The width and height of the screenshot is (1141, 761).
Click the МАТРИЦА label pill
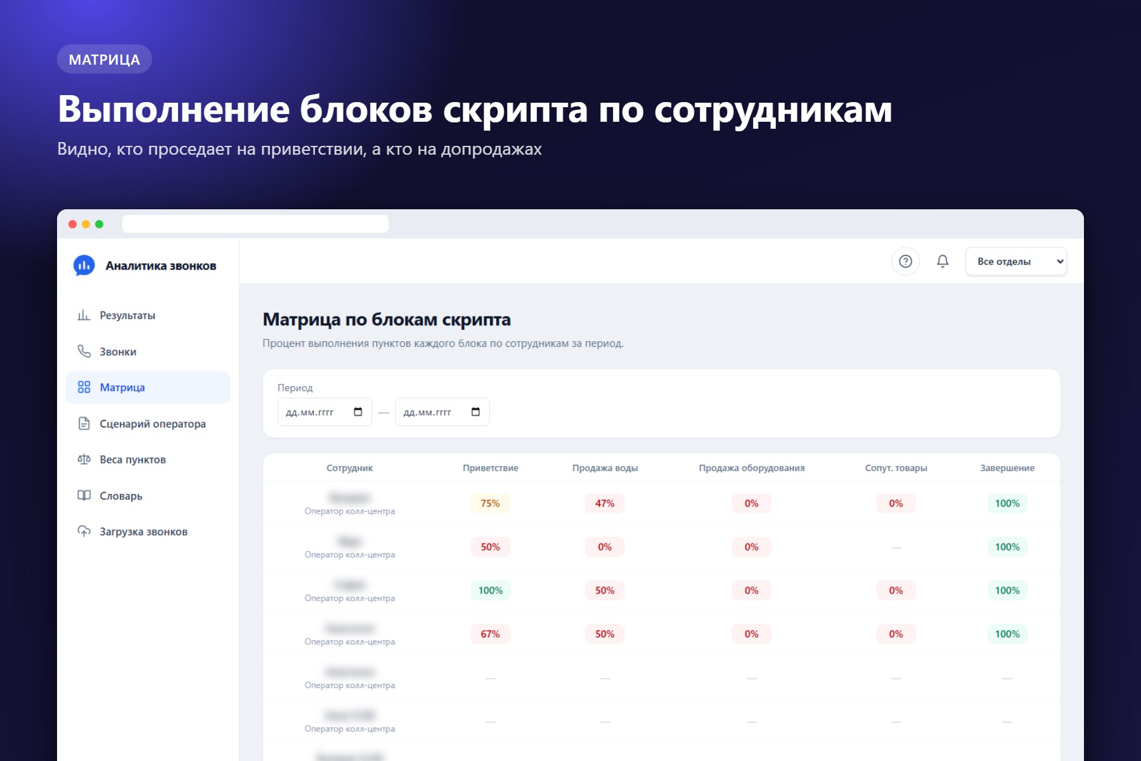click(x=105, y=59)
